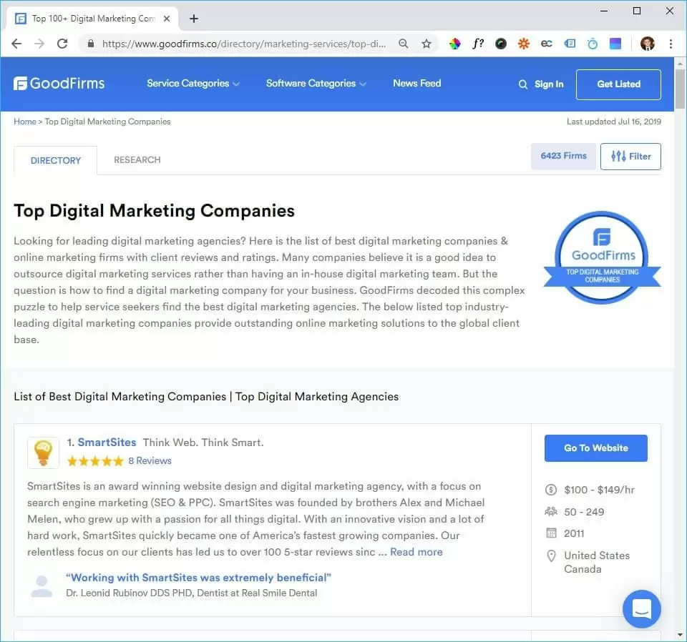Expand the SmartSites description via Read more
Screen dimensions: 687x642
tap(416, 552)
